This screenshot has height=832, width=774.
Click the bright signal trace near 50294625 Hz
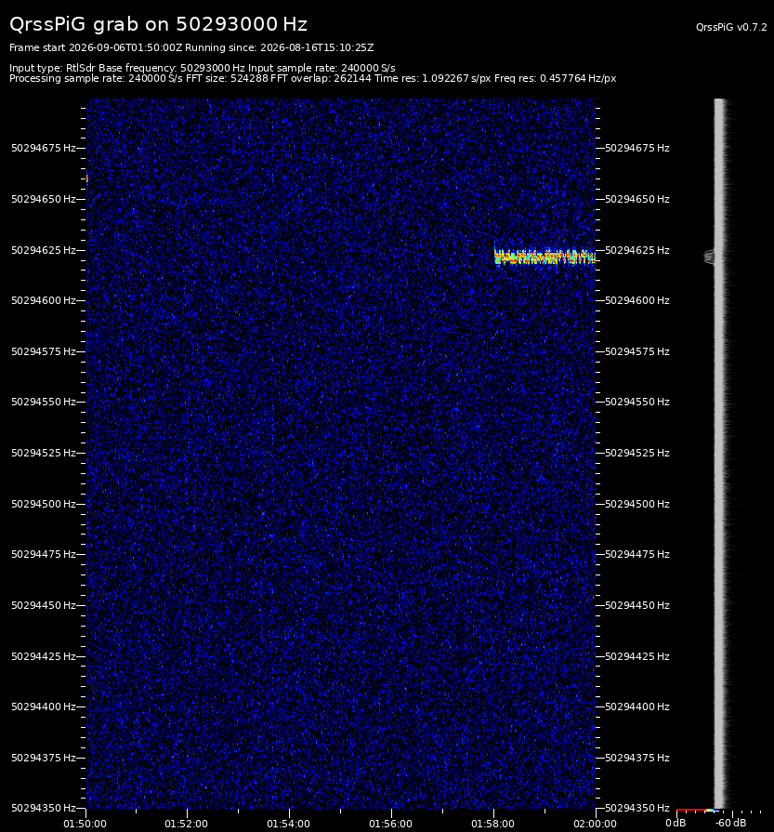point(544,257)
